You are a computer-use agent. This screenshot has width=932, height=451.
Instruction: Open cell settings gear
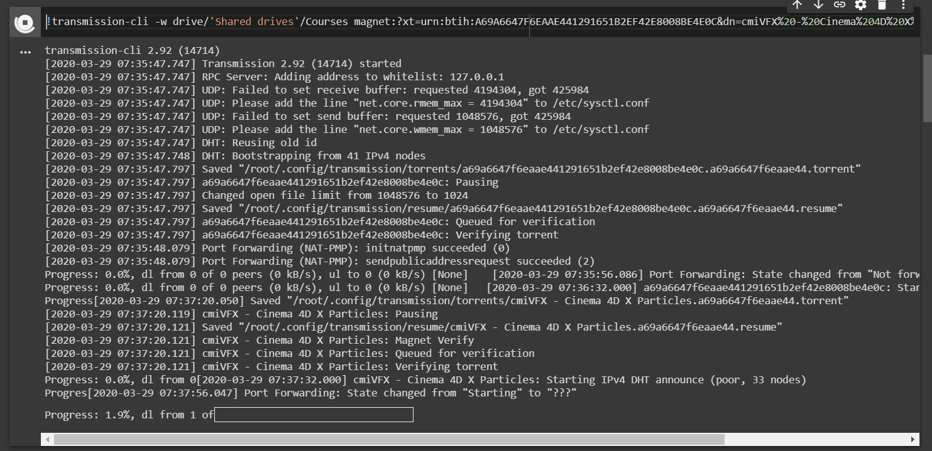click(860, 5)
